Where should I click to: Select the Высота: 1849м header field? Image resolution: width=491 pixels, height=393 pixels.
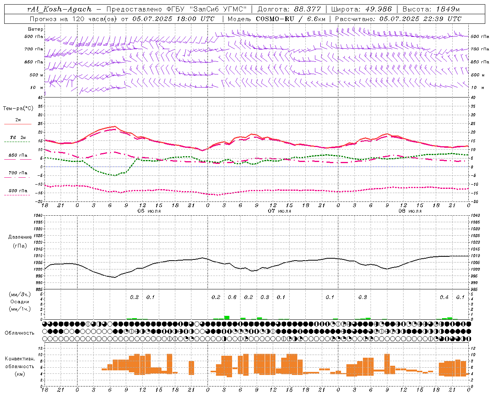pyautogui.click(x=431, y=9)
